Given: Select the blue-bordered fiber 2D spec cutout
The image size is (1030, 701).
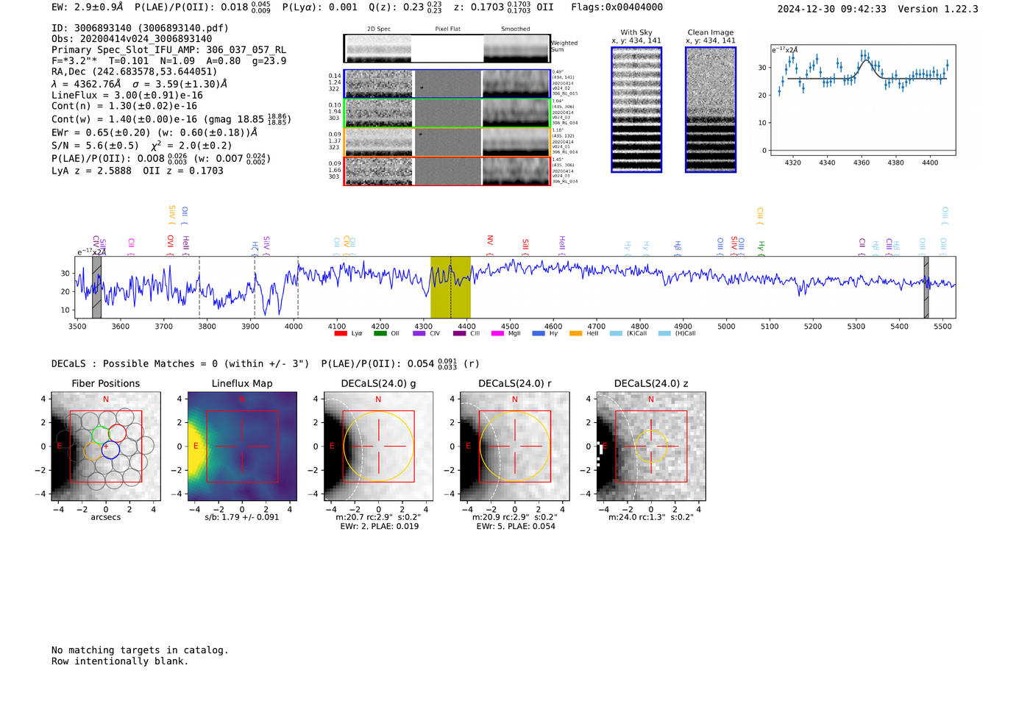Looking at the screenshot, I should point(379,84).
